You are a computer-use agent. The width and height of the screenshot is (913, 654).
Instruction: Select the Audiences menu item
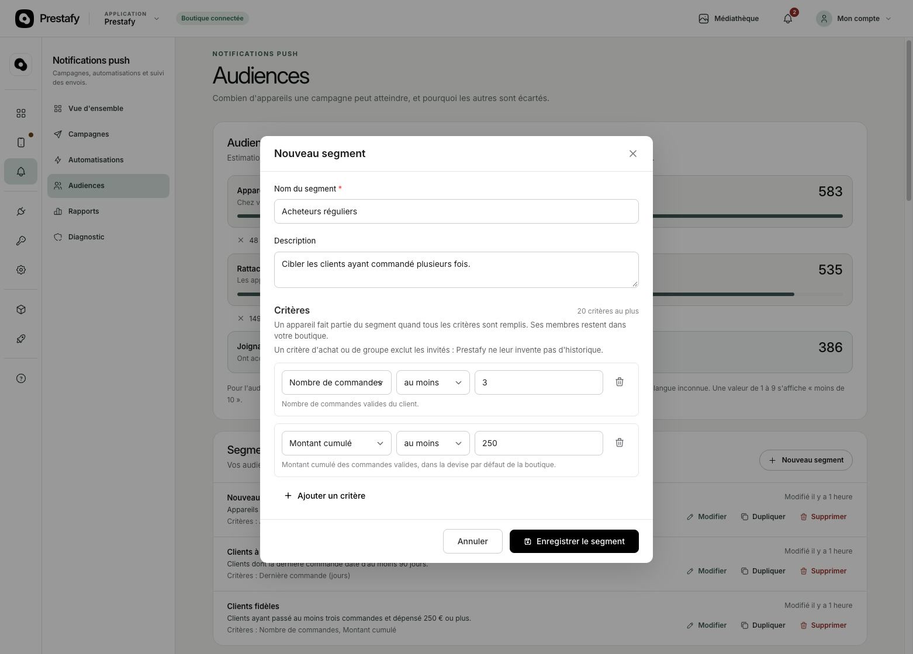(x=108, y=186)
